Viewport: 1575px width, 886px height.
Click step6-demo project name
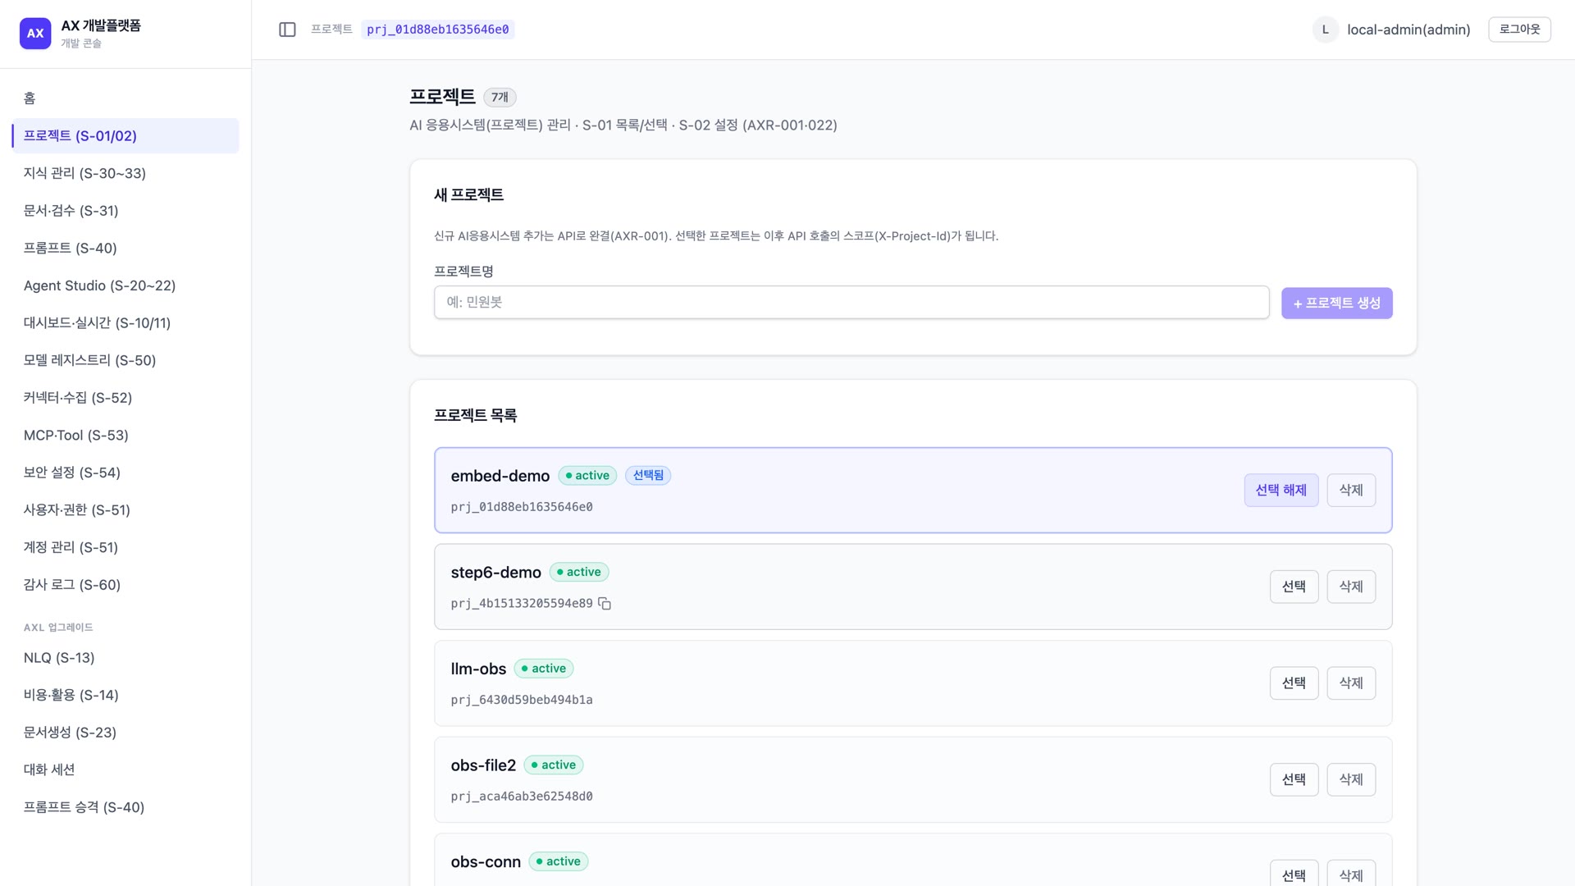[495, 573]
